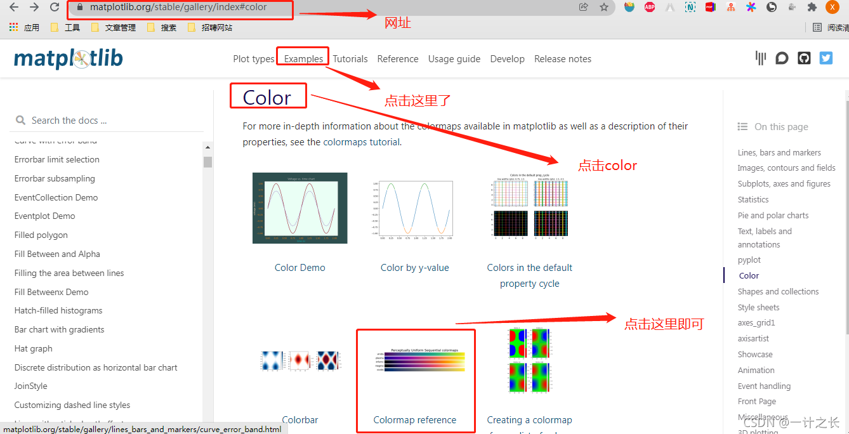Jump to Images, contours and fields
The height and width of the screenshot is (434, 849).
coord(787,168)
